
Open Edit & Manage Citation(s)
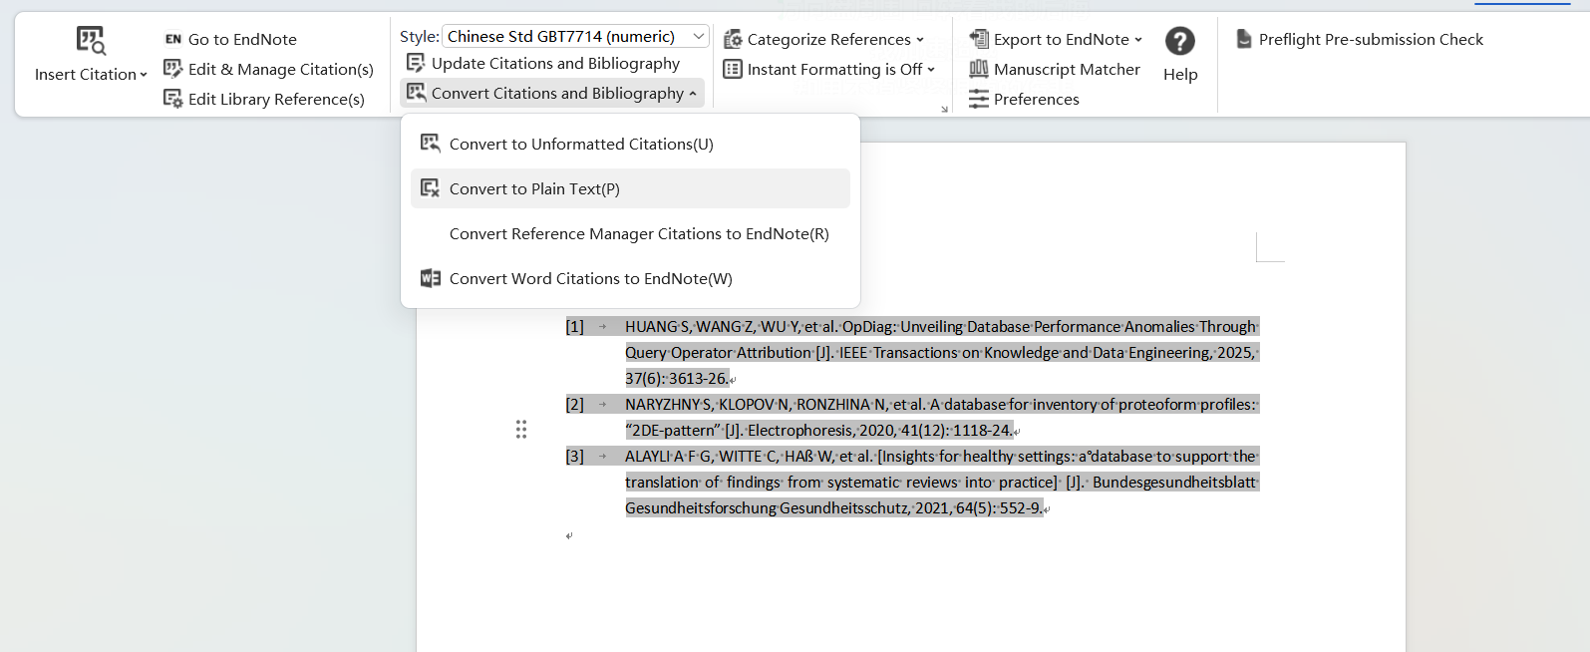click(281, 70)
